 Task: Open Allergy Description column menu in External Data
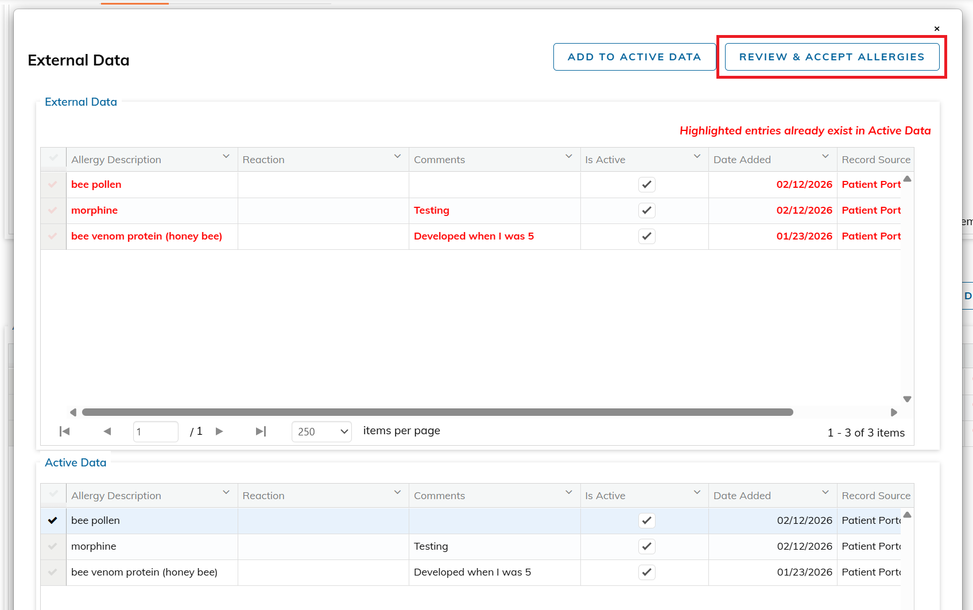pyautogui.click(x=226, y=157)
